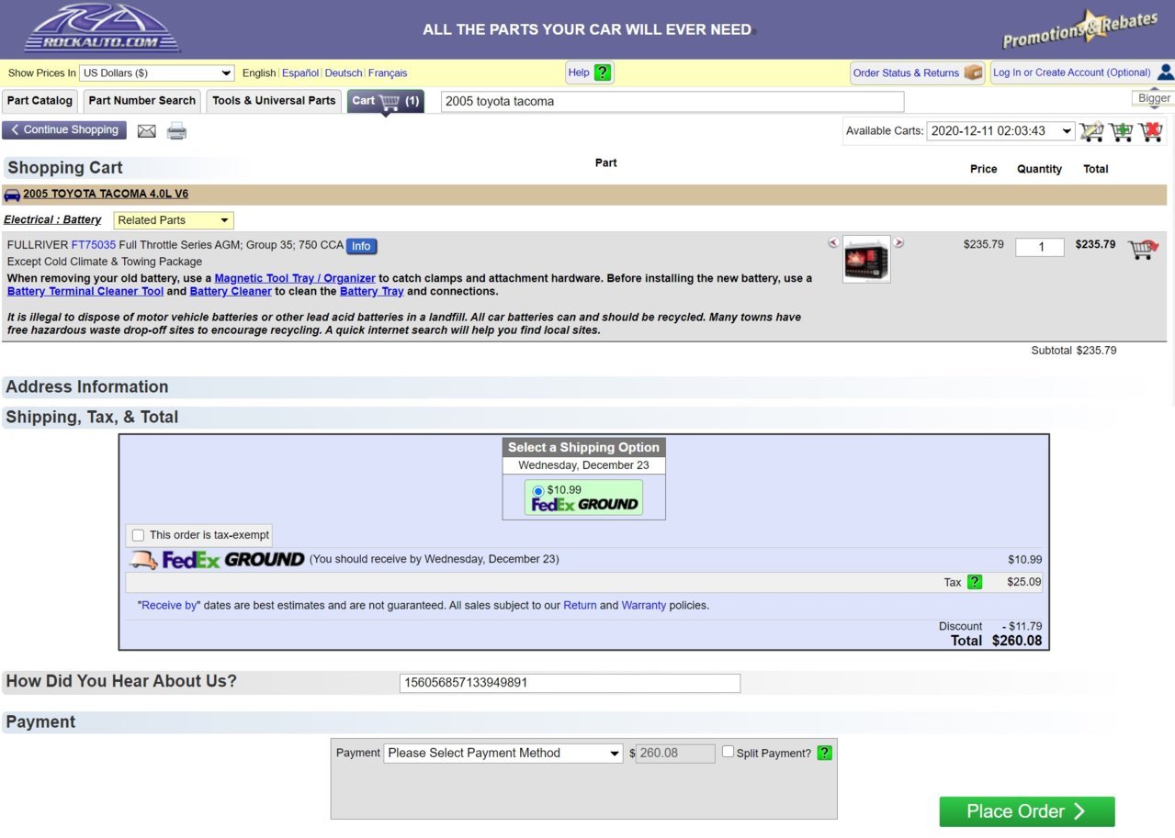Open Promotions & Rebates star banner
Image resolution: width=1175 pixels, height=838 pixels.
pyautogui.click(x=1079, y=29)
